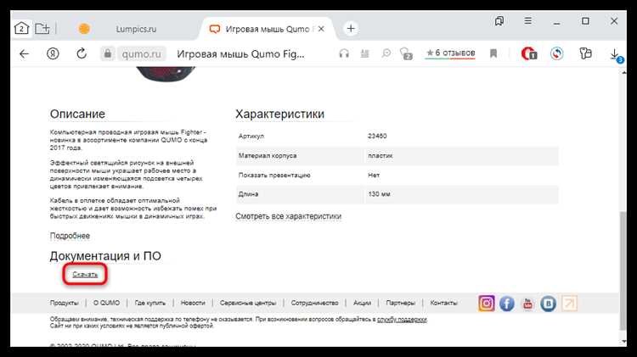Screen dimensions: 637x357
Task: Open Сотрудничество footer link
Action: click(314, 303)
